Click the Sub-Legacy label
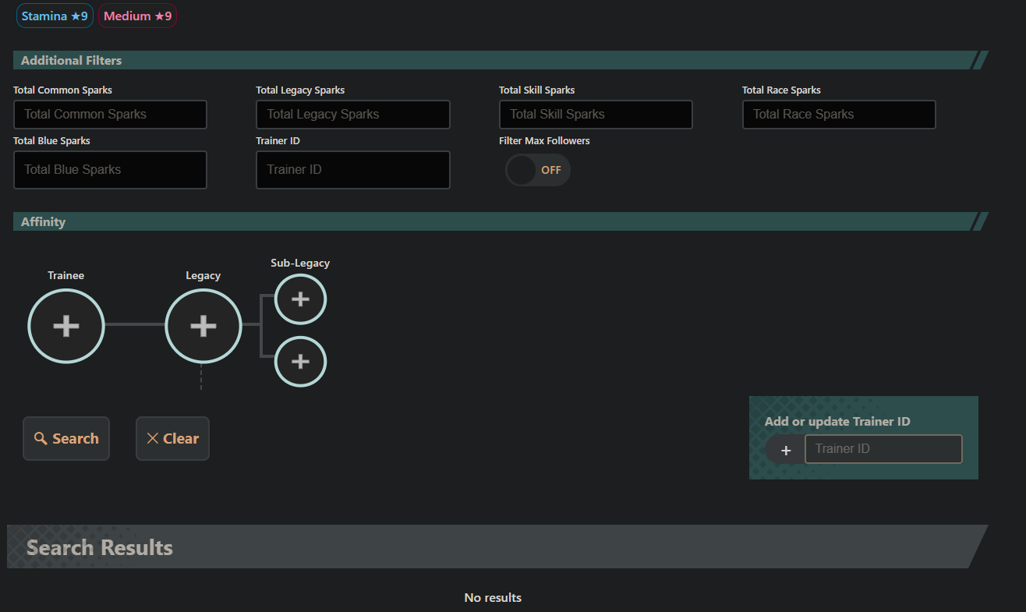The height and width of the screenshot is (612, 1026). point(300,264)
